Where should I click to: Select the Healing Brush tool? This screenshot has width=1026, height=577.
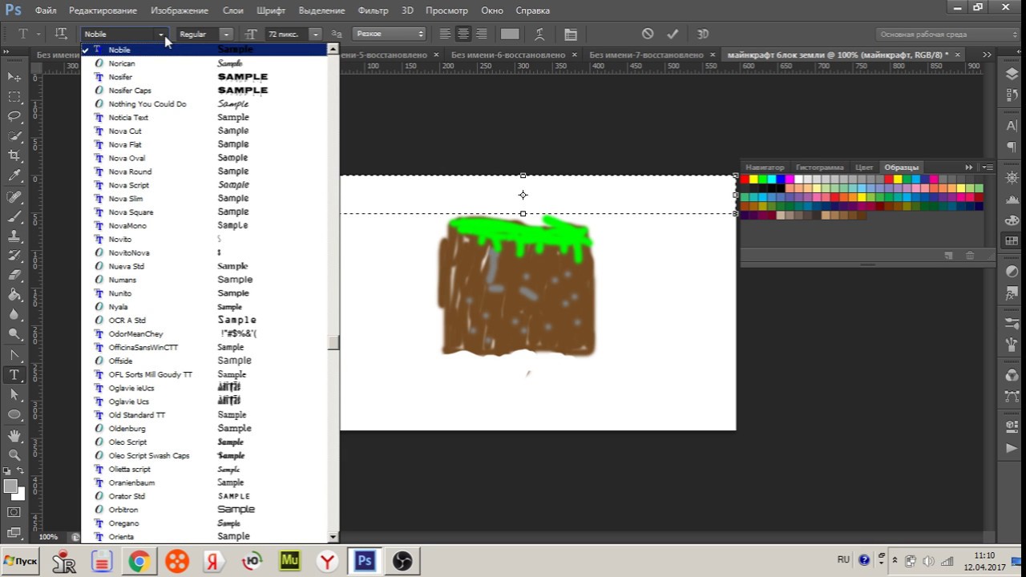[14, 196]
